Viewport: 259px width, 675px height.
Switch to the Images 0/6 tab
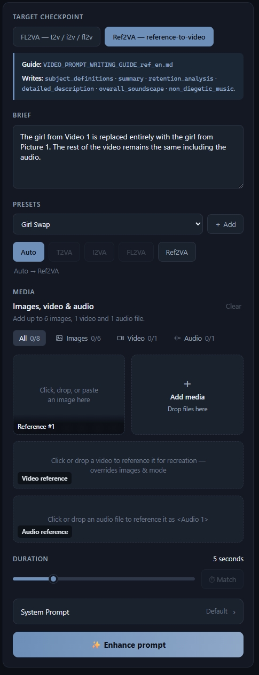click(79, 338)
